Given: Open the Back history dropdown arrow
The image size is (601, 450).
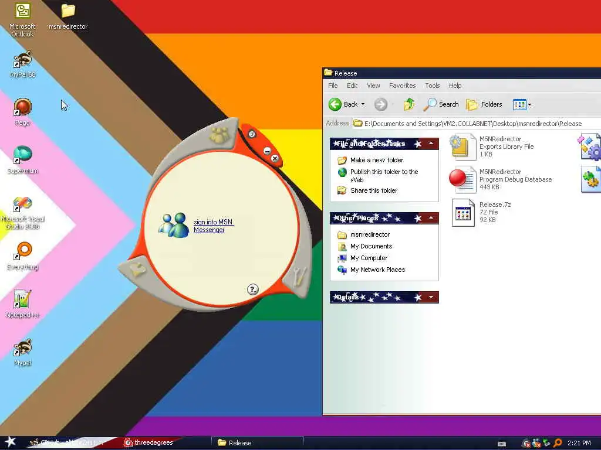Looking at the screenshot, I should [x=363, y=104].
